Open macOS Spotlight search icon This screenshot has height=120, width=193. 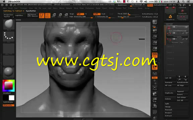[x=183, y=2]
